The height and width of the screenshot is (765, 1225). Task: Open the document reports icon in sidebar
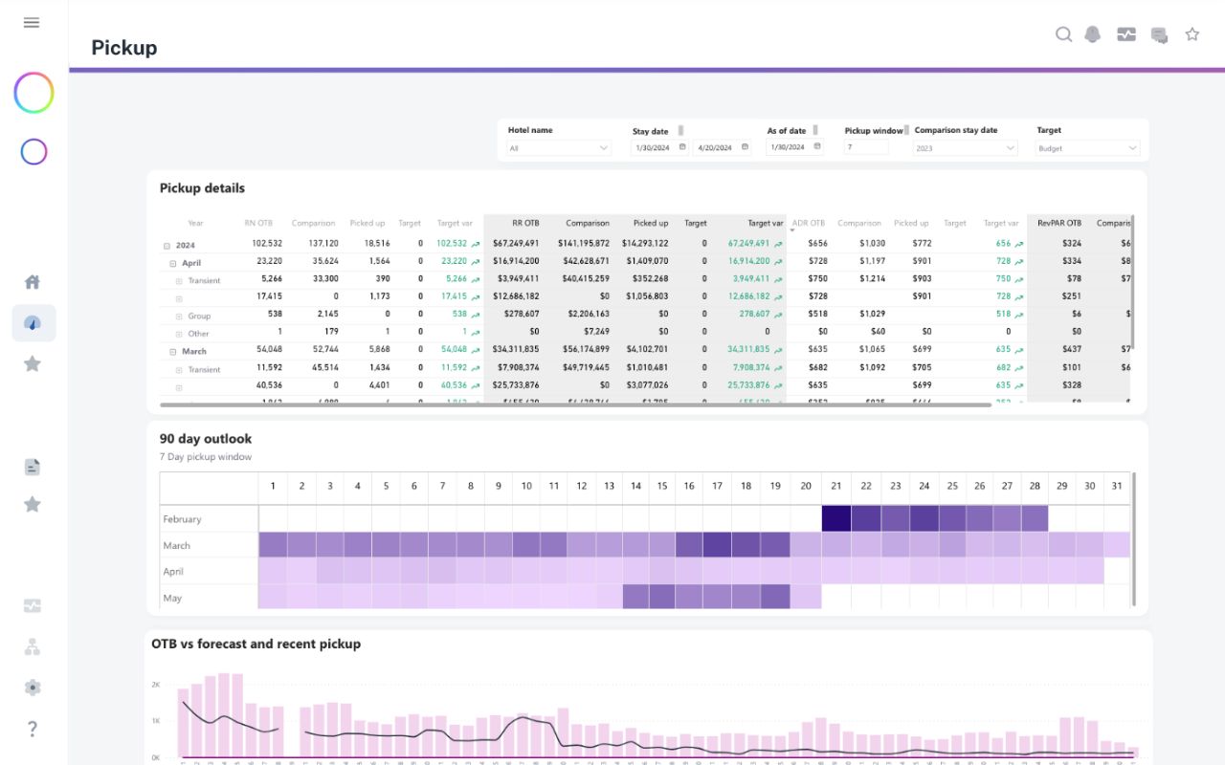[33, 467]
